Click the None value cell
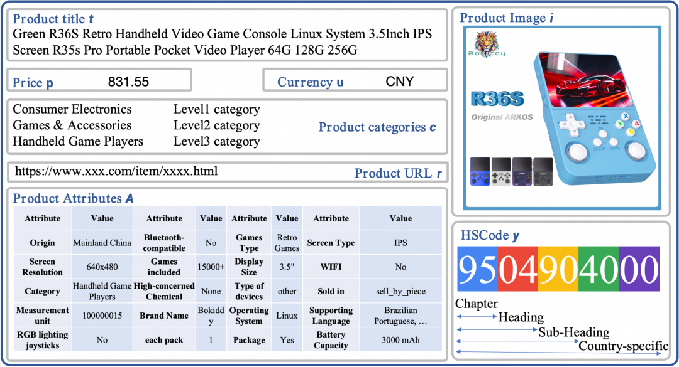 pos(211,291)
